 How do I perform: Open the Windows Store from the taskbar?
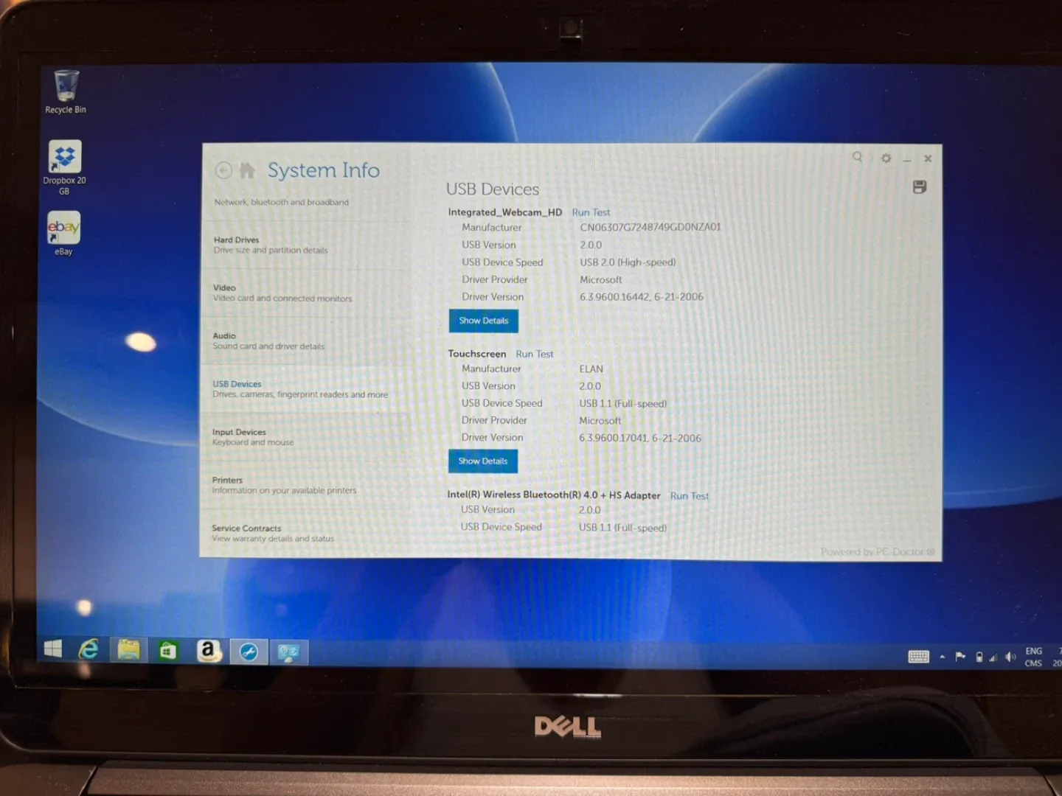coord(167,652)
